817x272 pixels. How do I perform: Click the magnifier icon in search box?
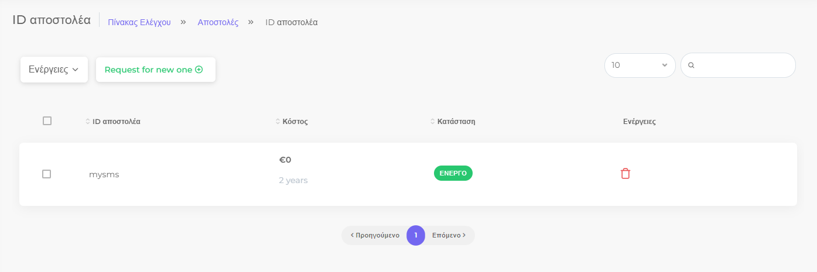tap(691, 66)
